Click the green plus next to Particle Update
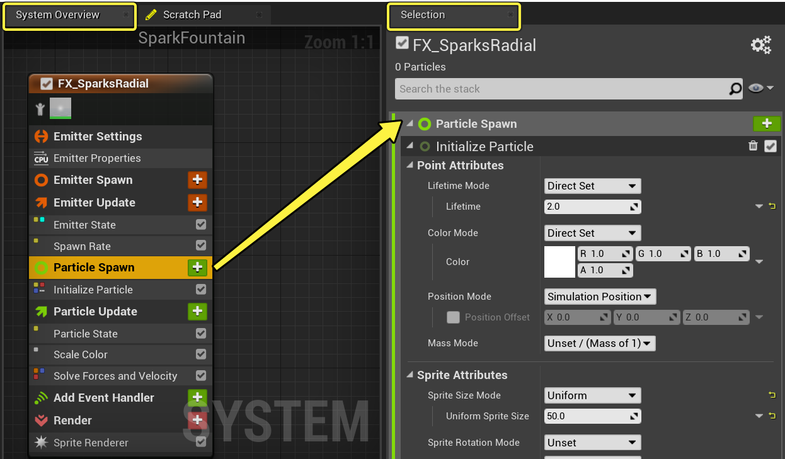Viewport: 785px width, 459px height. 197,311
